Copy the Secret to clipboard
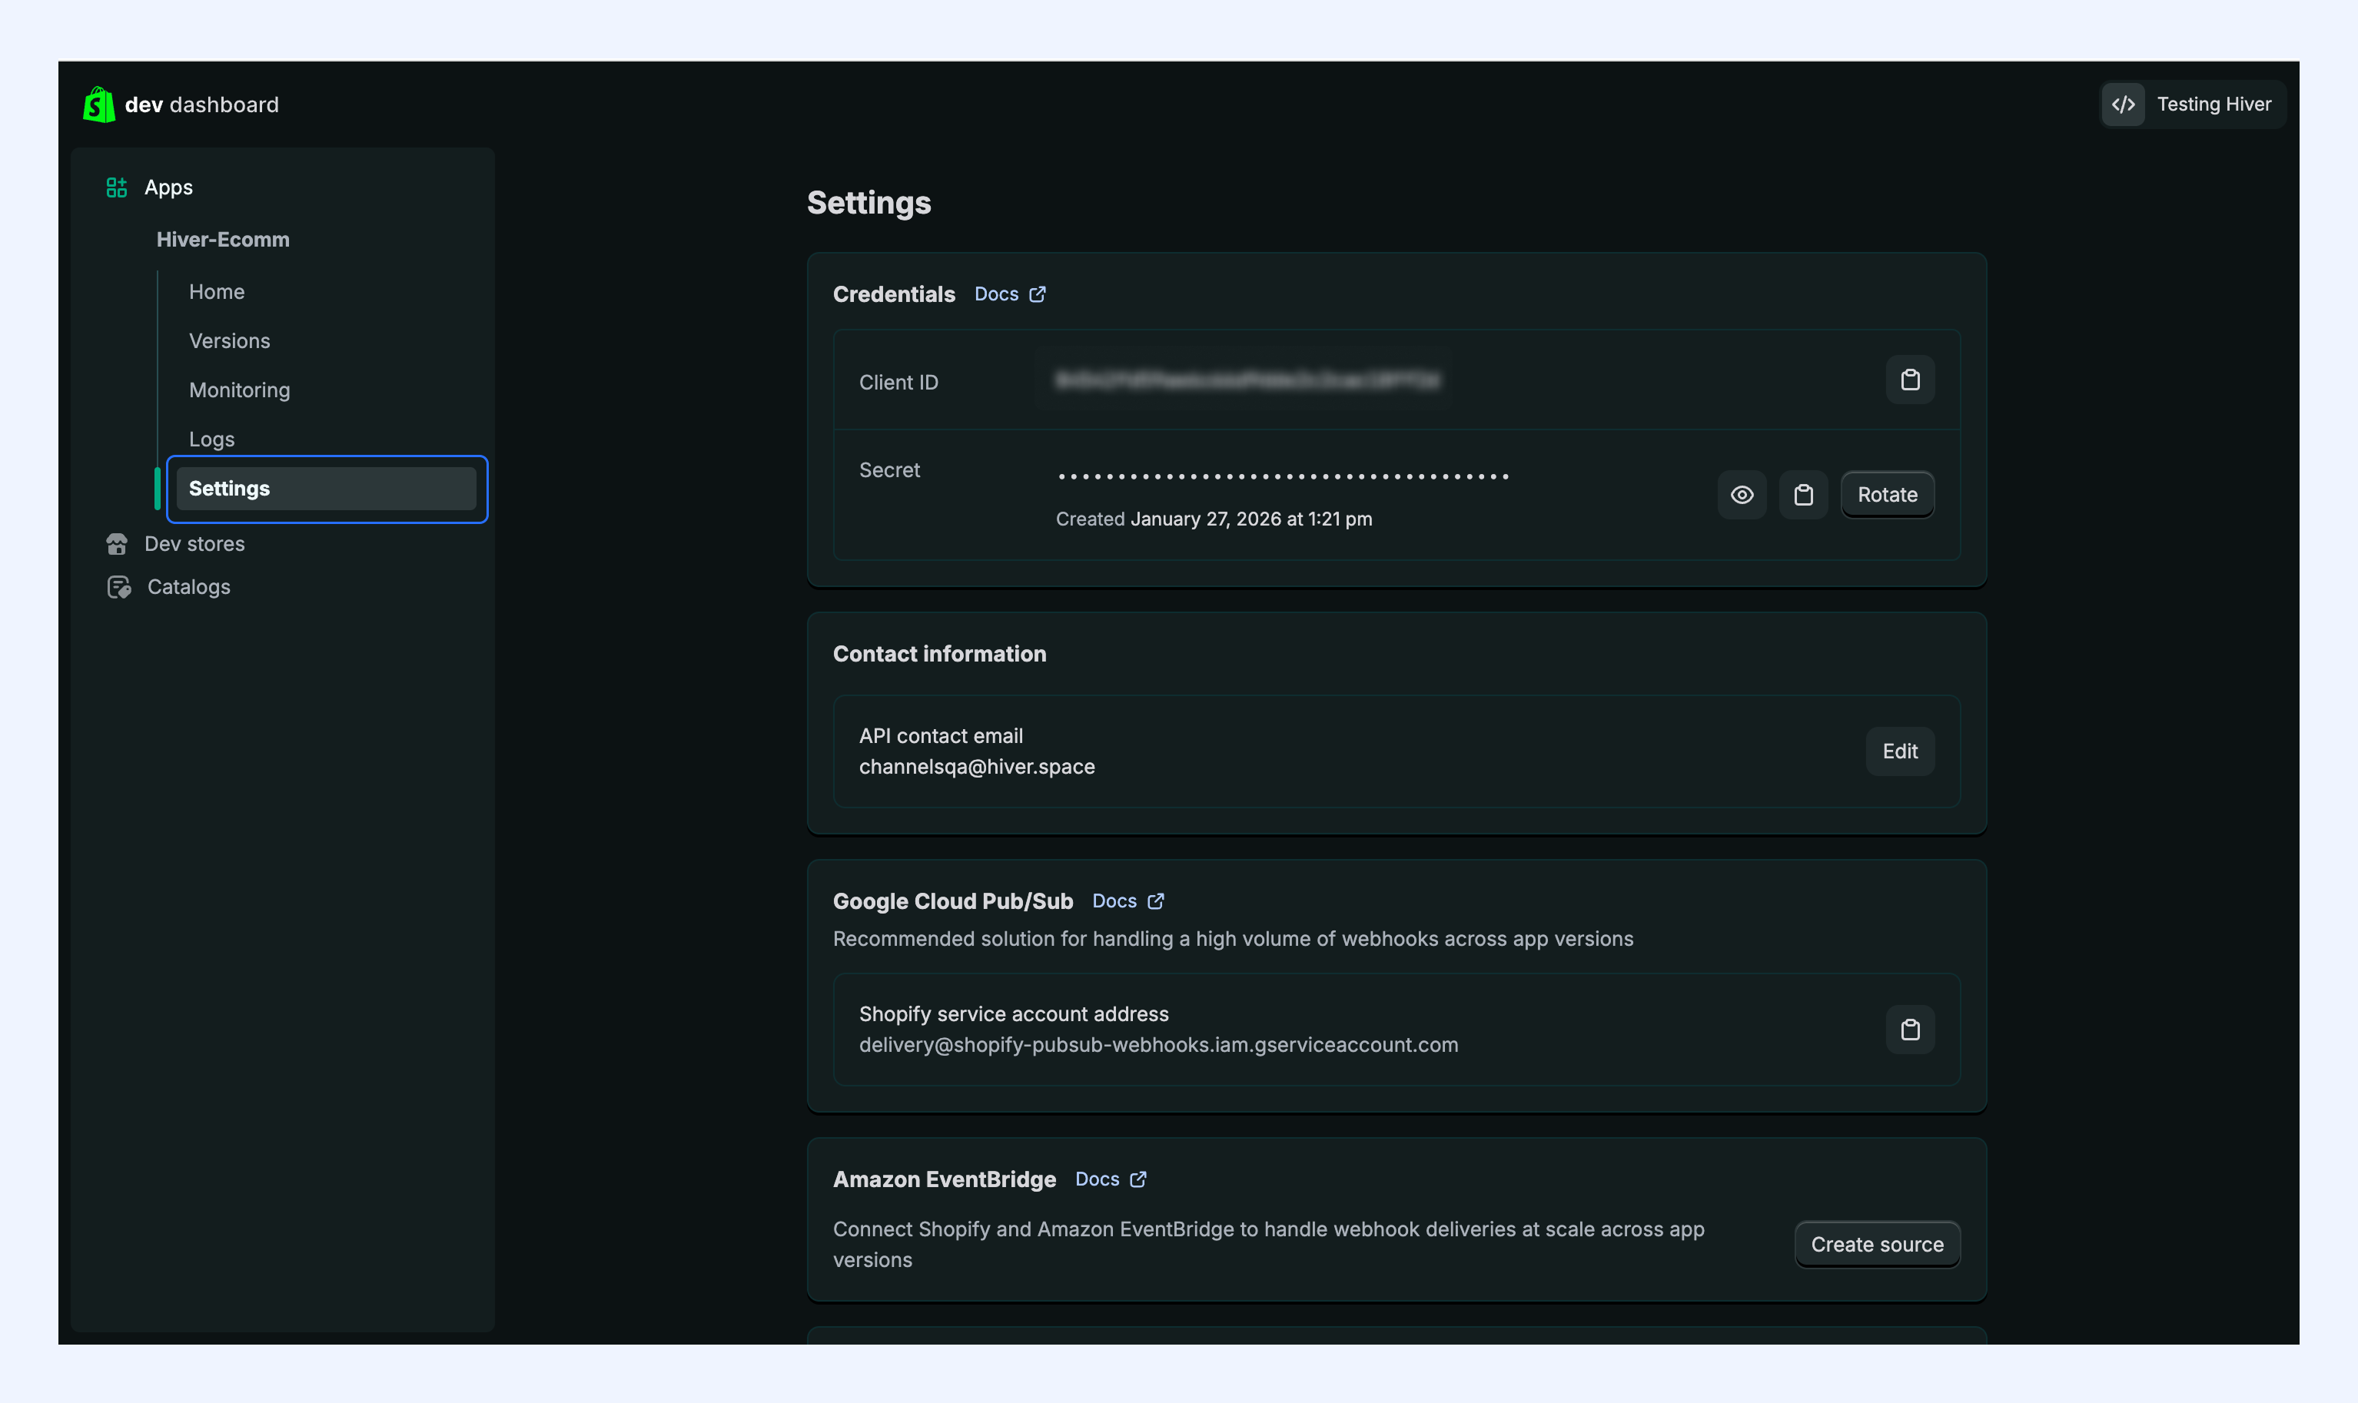This screenshot has height=1403, width=2358. tap(1803, 495)
